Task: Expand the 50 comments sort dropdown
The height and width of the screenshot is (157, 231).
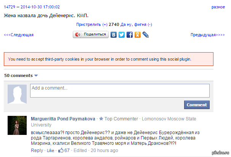Action: (x=36, y=75)
